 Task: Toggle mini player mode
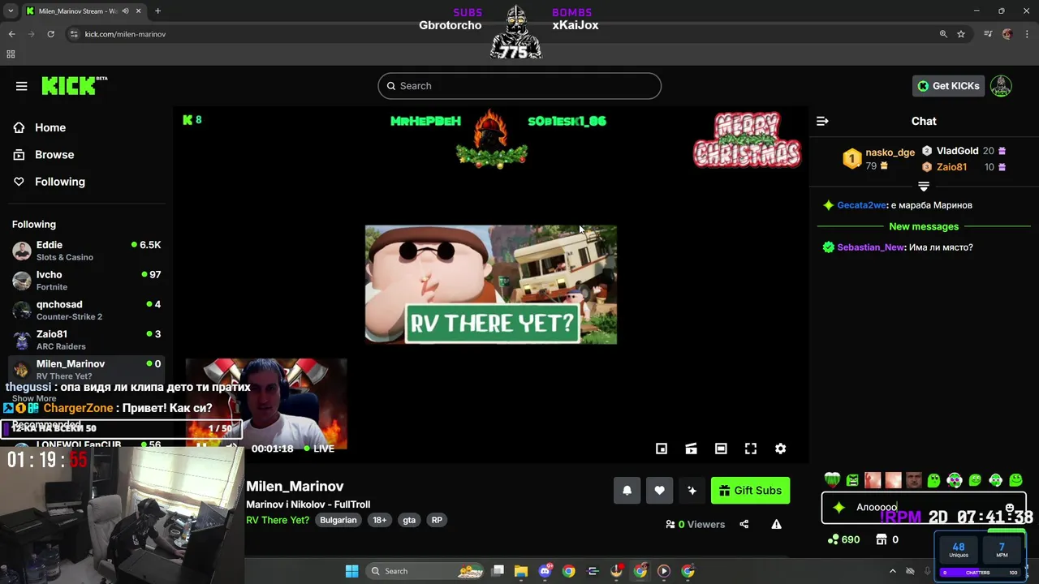(662, 449)
